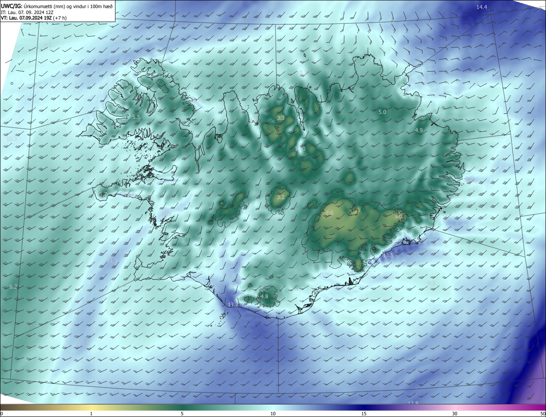546x417 pixels.
Task: Click legend tick label 30
Action: pos(455,414)
